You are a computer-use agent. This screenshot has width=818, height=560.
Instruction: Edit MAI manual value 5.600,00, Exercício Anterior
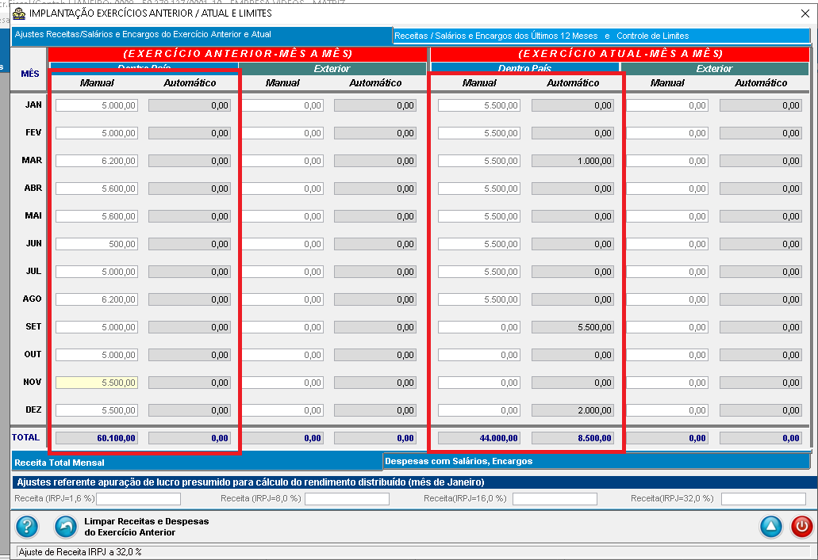(97, 216)
